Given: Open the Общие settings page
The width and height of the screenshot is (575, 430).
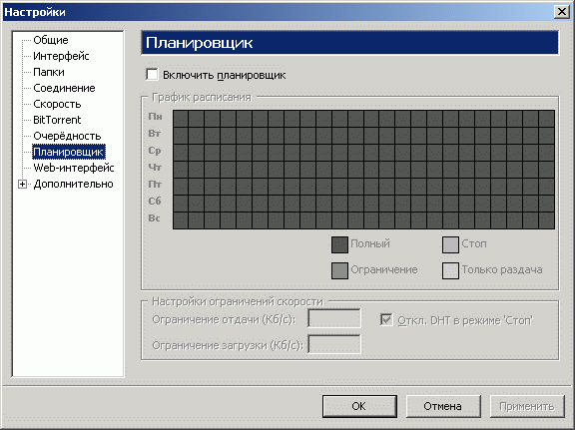Looking at the screenshot, I should point(51,40).
